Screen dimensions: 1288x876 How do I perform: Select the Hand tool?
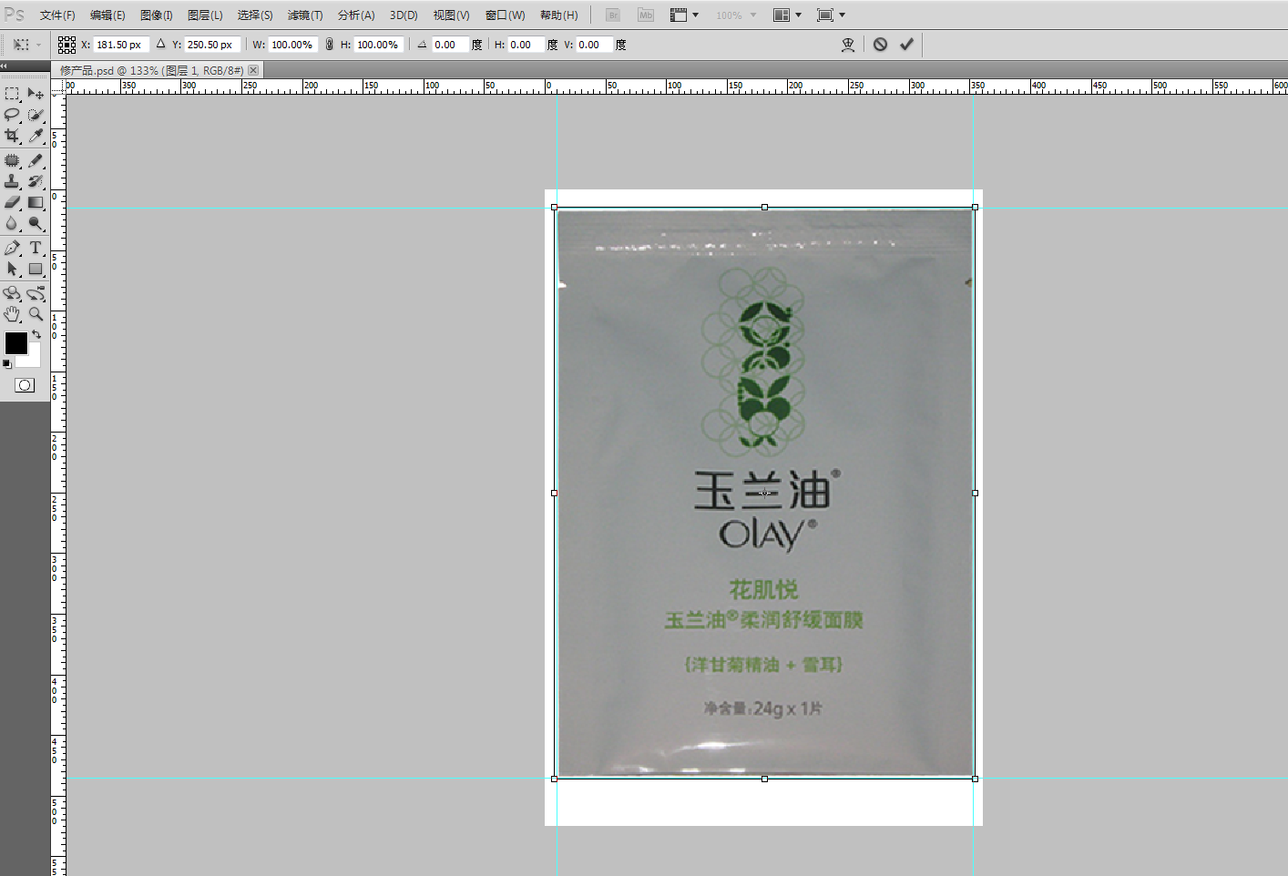point(12,314)
